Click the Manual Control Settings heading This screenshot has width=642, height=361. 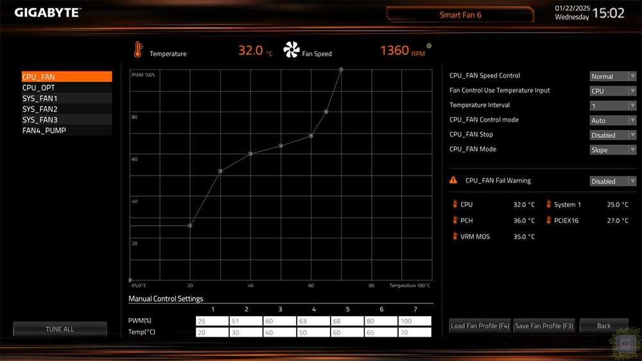(x=166, y=298)
